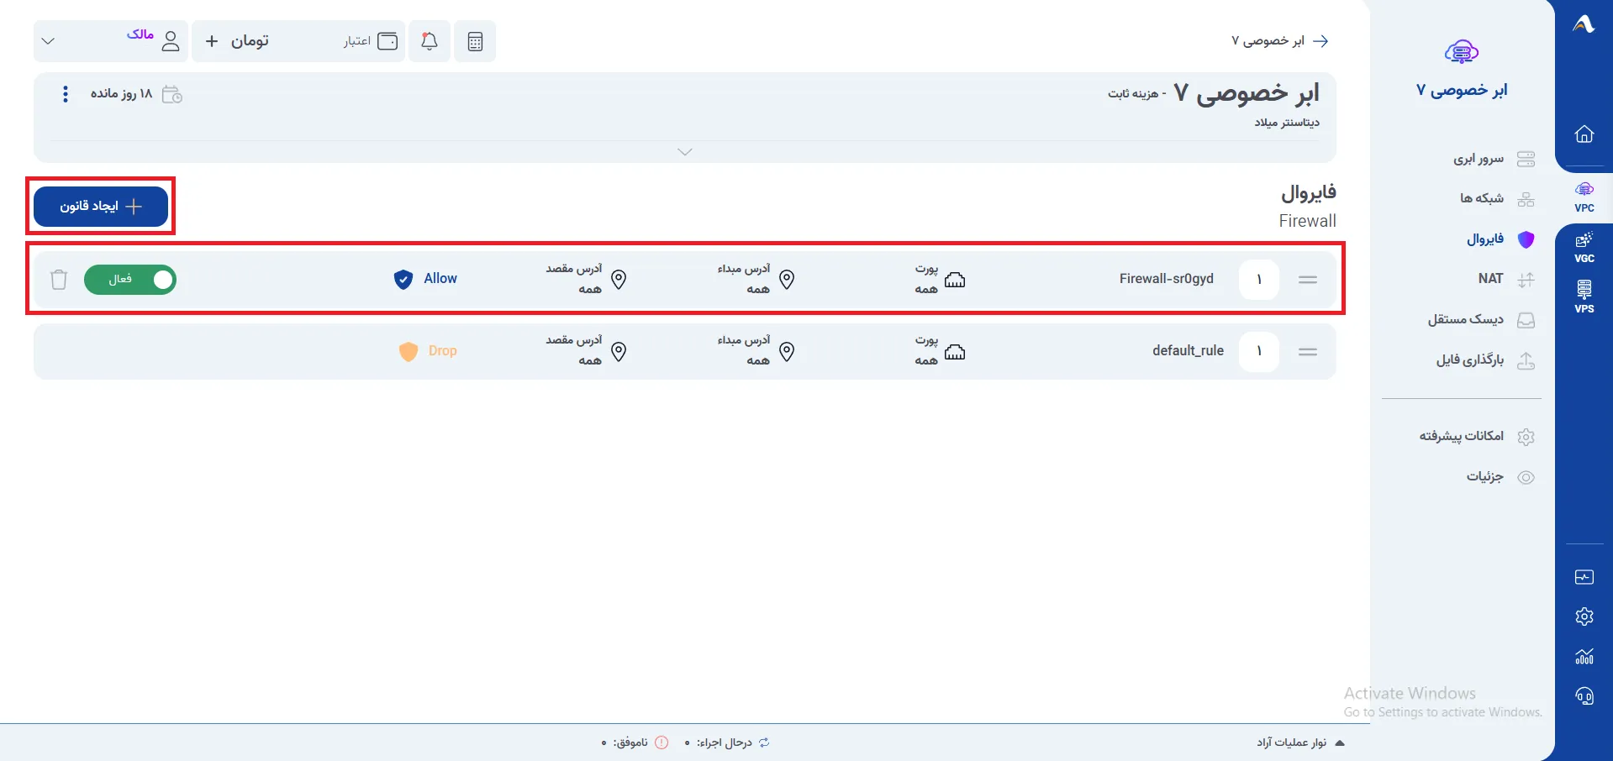Screen dimensions: 1613x761
Task: Select the VPS icon in the sidebar
Action: coord(1584,297)
